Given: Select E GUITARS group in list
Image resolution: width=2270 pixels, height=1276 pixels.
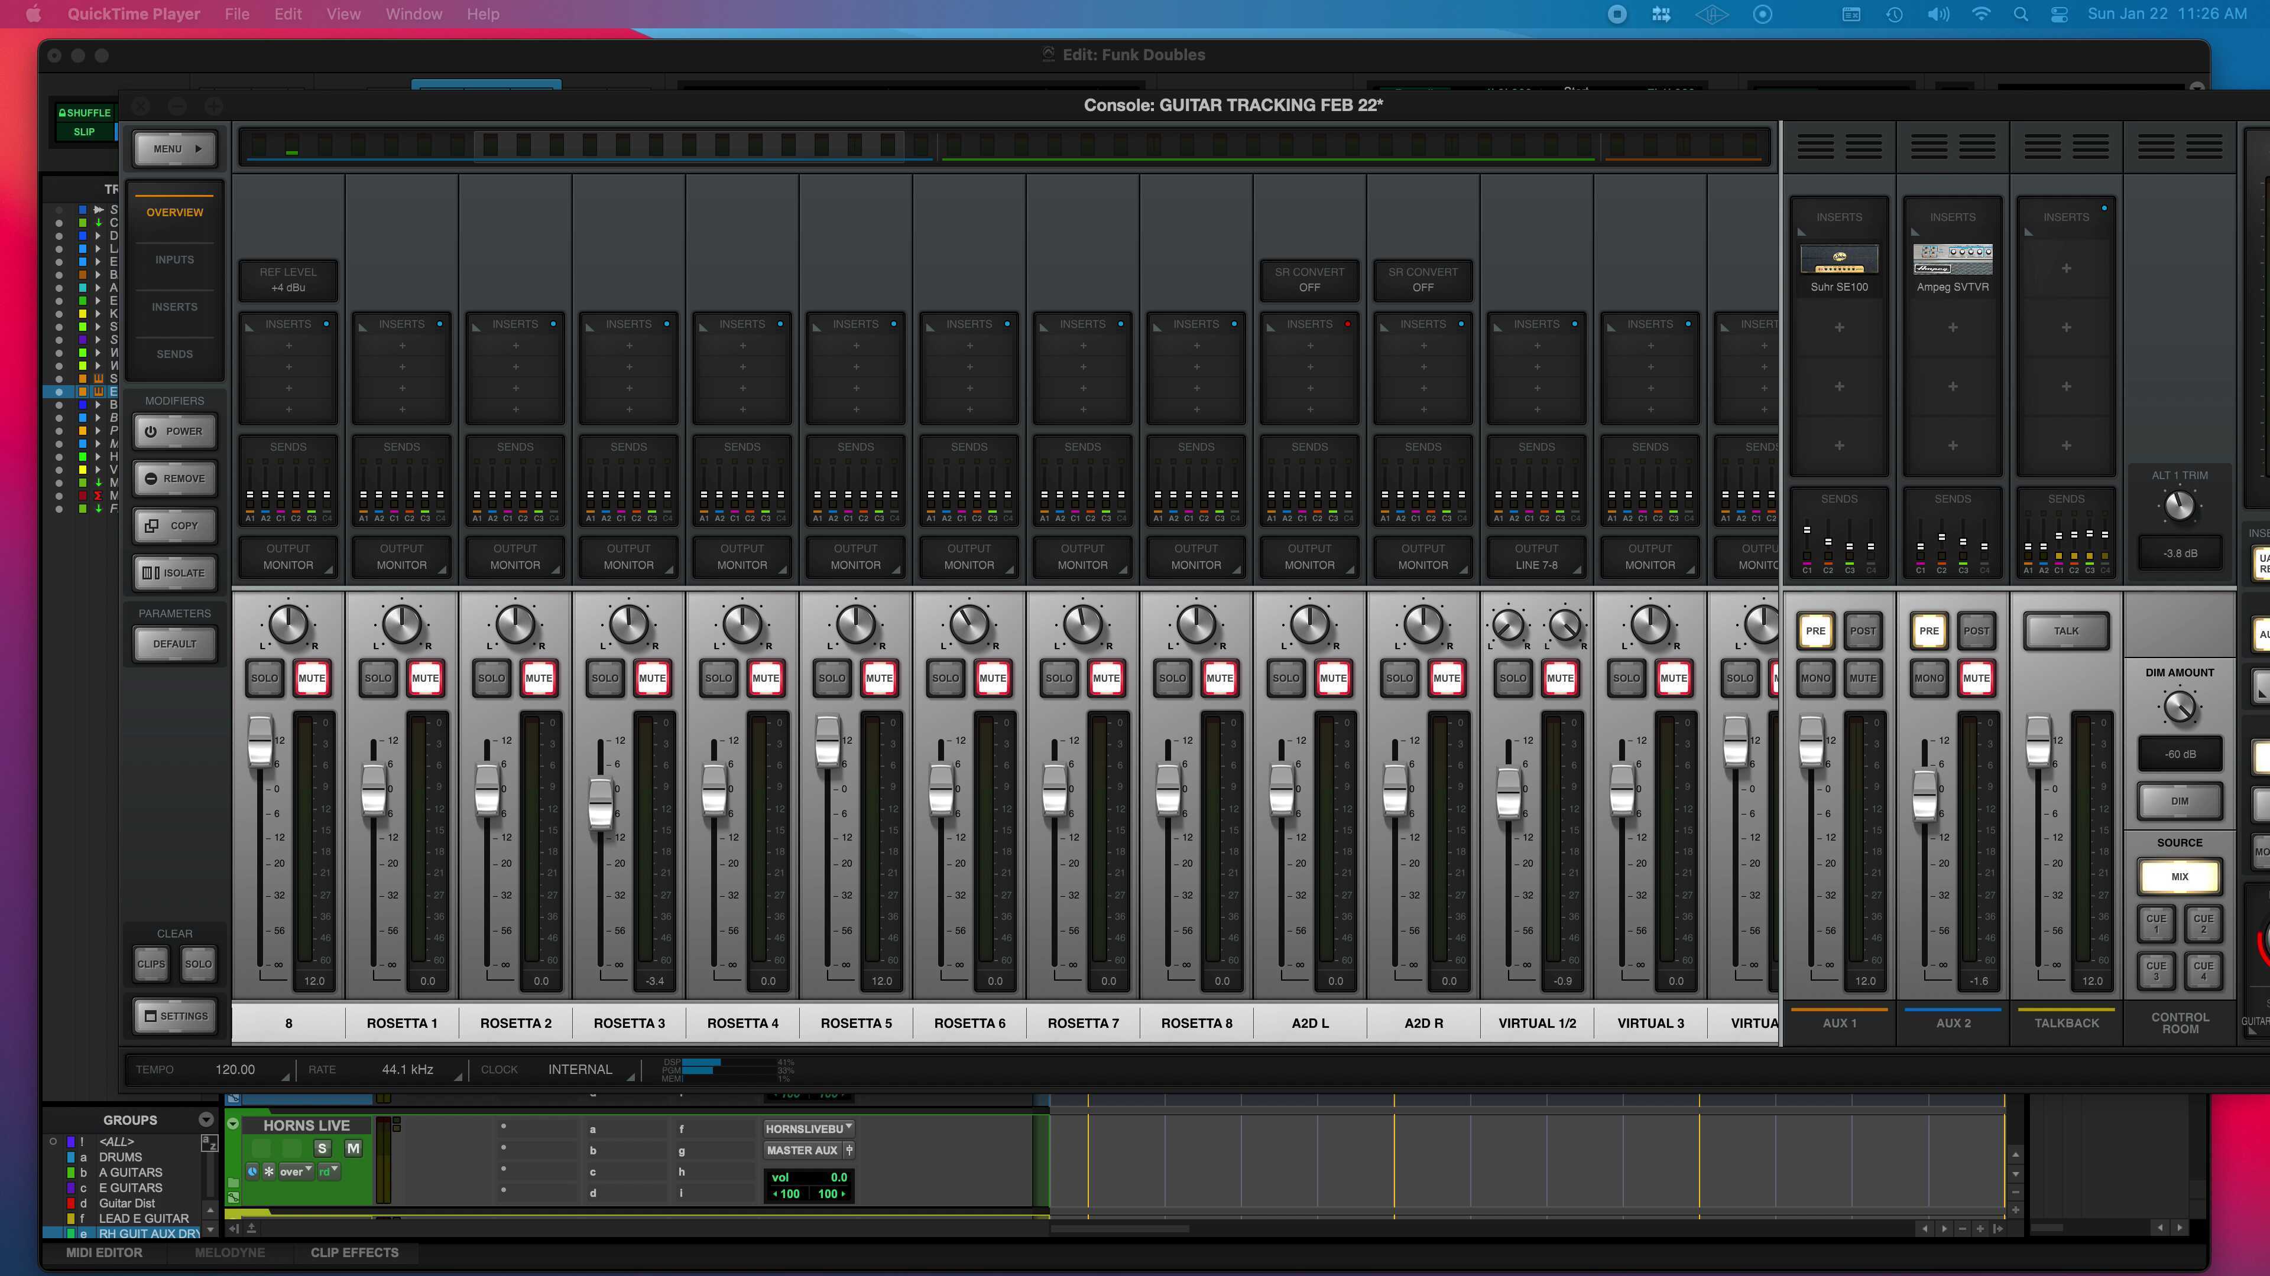Looking at the screenshot, I should (x=131, y=1188).
